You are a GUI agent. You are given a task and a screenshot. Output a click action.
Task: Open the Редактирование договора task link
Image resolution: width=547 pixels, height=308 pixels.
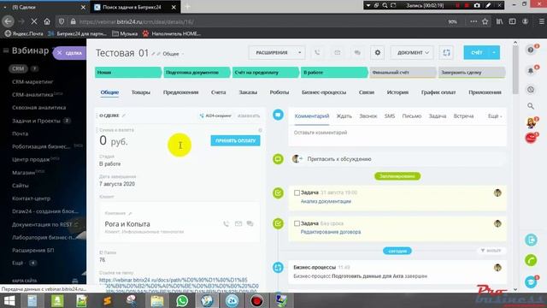point(331,232)
